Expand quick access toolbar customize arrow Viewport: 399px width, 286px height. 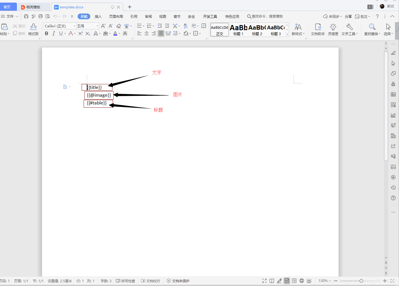point(72,16)
